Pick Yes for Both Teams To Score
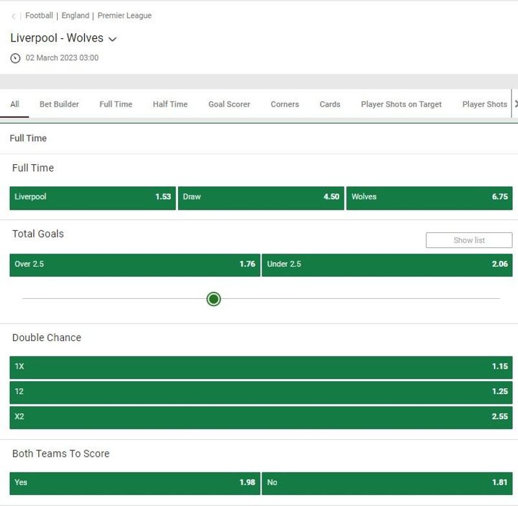This screenshot has height=506, width=518. [135, 483]
